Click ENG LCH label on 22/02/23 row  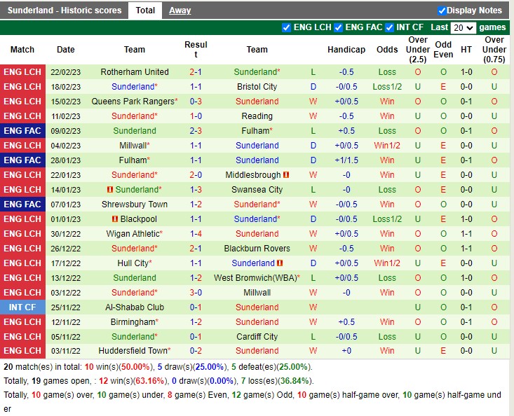[x=22, y=72]
